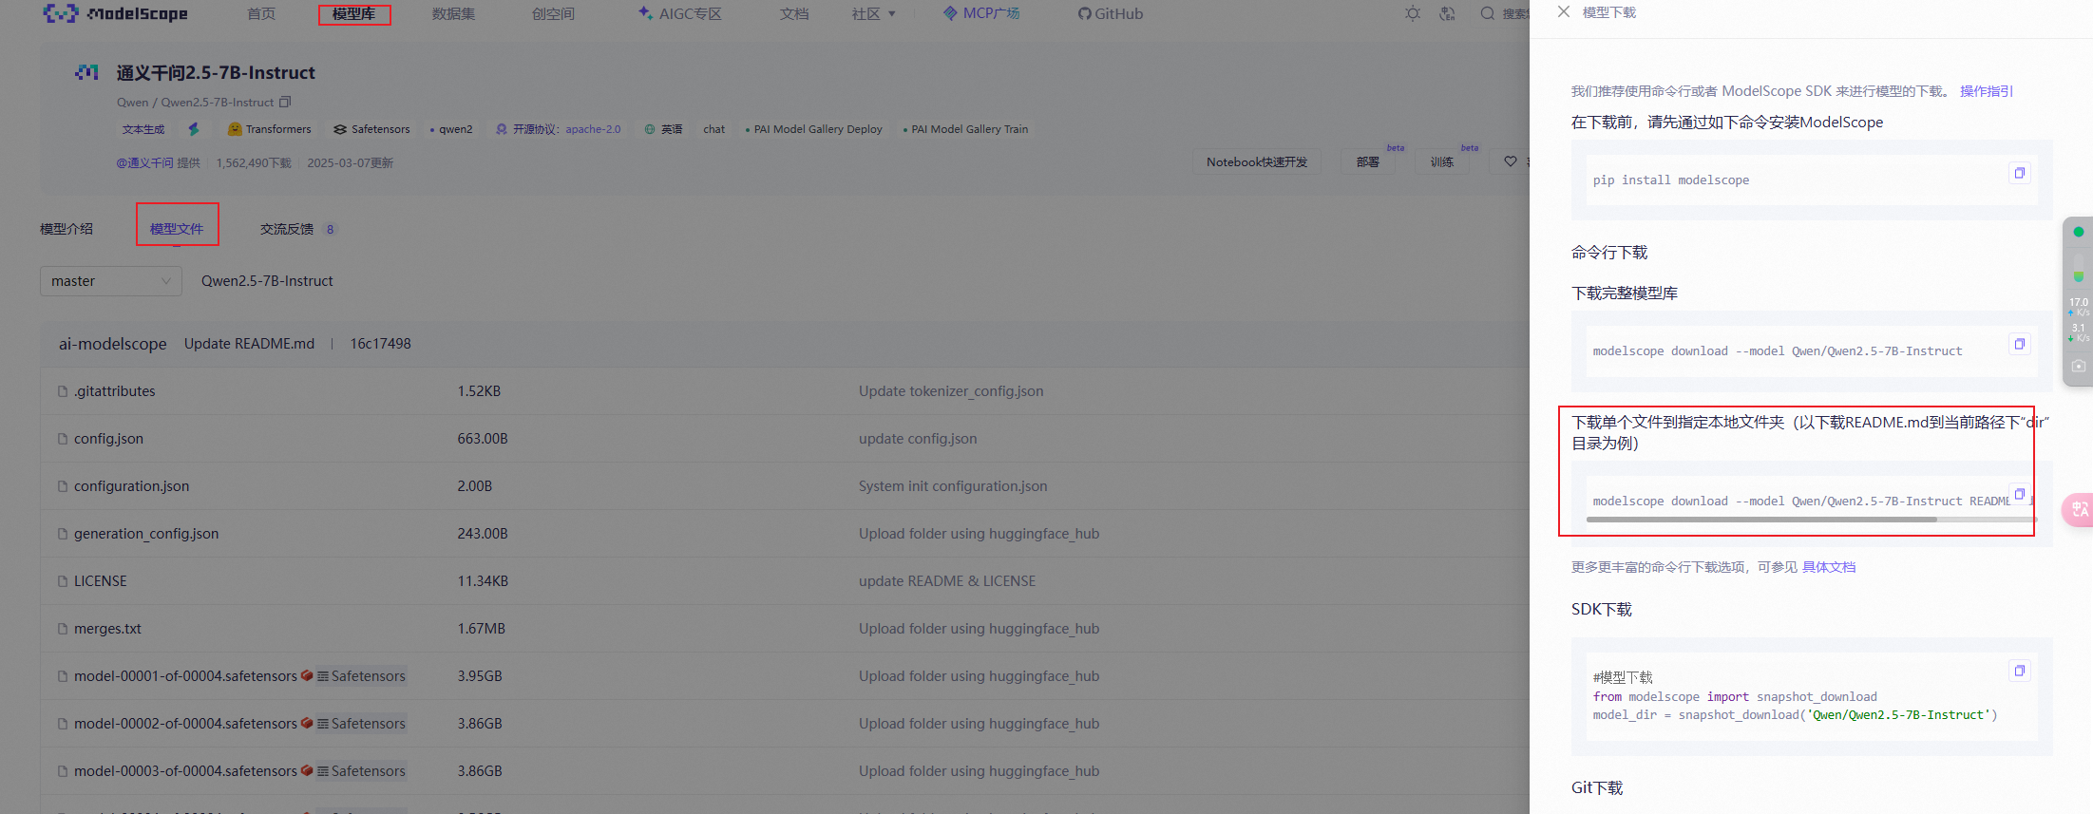Open merges.txt file

(x=107, y=629)
